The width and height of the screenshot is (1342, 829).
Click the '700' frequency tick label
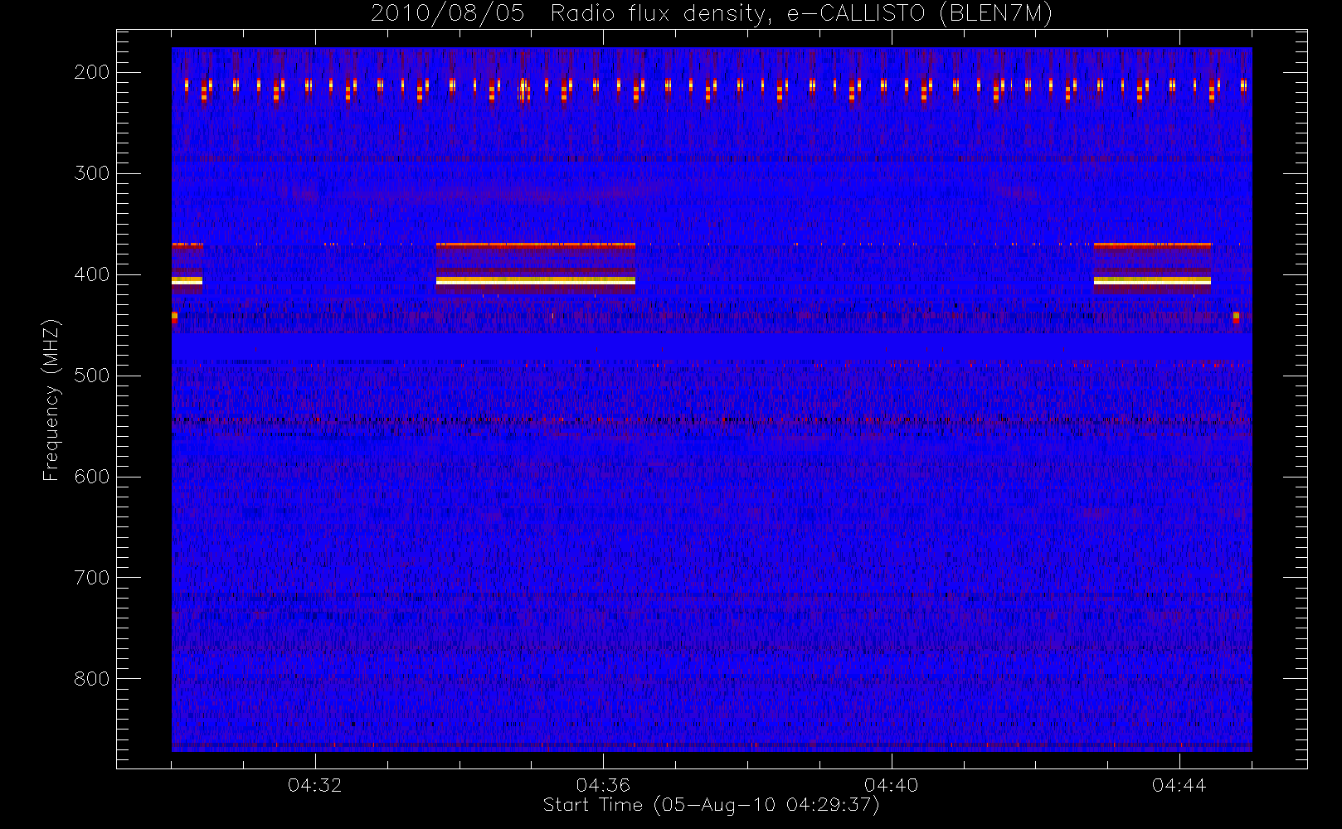pos(92,578)
